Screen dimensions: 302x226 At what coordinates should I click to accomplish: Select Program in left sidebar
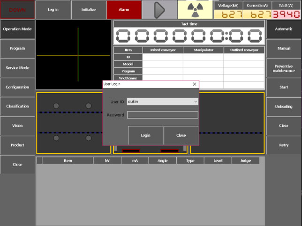(17, 49)
